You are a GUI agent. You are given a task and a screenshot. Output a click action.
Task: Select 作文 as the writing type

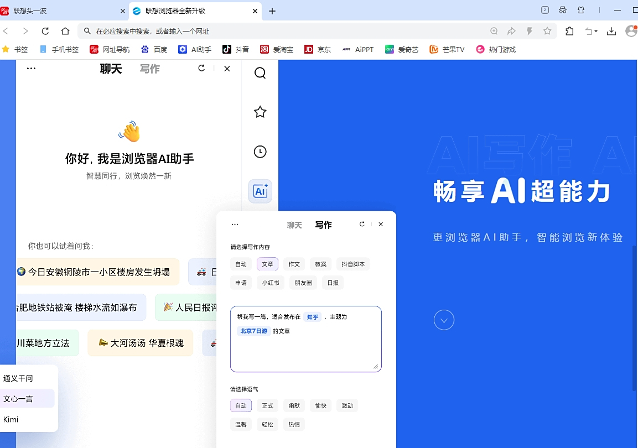point(294,264)
